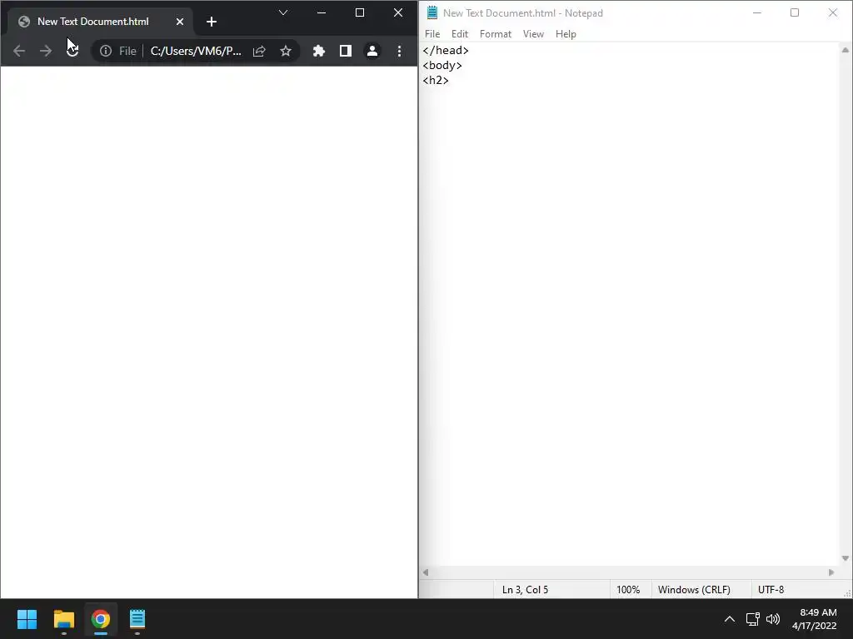
Task: Open Notepad Help menu
Action: coord(566,33)
